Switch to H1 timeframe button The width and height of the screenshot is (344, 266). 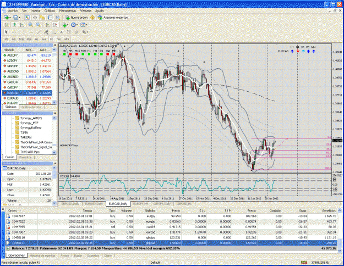(x=36, y=39)
